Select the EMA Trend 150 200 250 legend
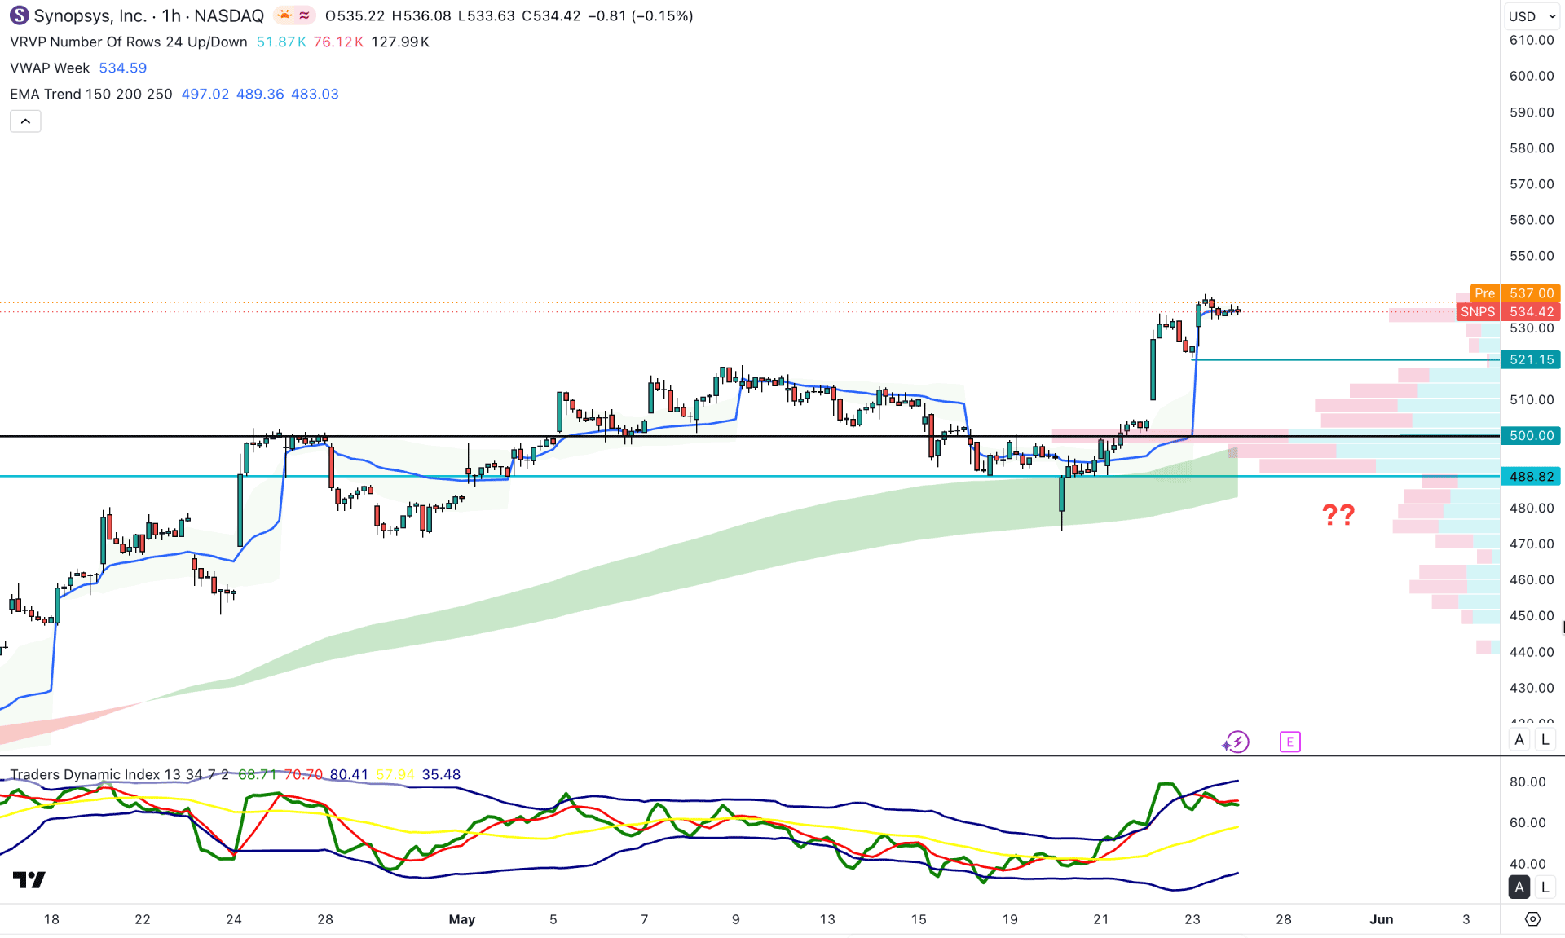Screen dimensions: 1565x938 tap(91, 94)
